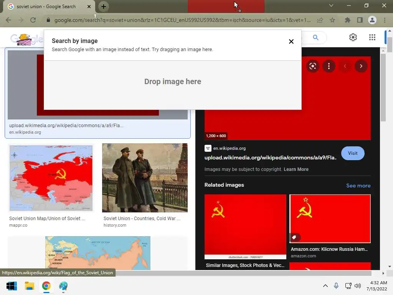
Task: Open the upload.wikimedia.org preview title link
Action: (x=271, y=157)
